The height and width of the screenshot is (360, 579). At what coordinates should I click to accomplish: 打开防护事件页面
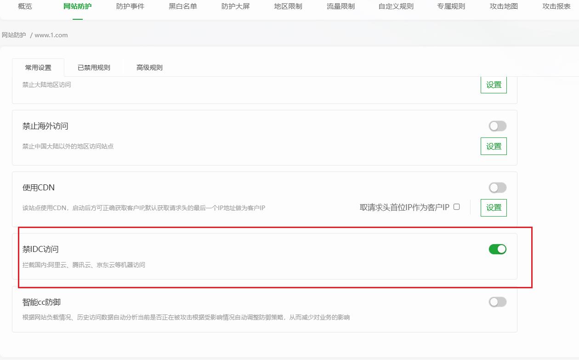click(x=131, y=6)
